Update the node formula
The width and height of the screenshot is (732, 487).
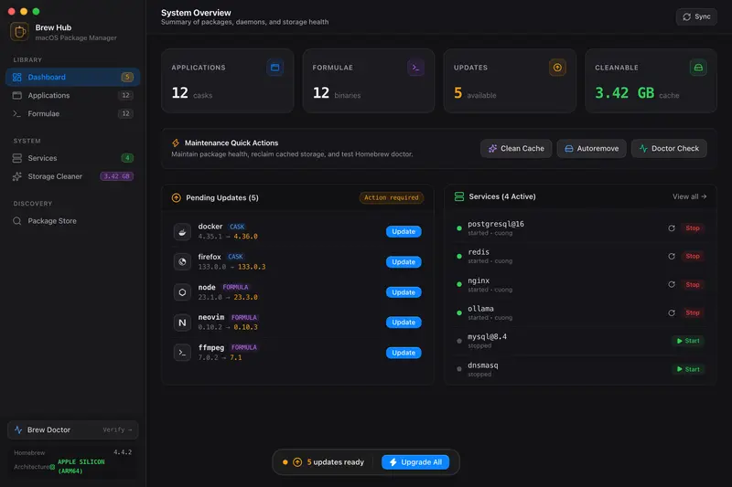[x=404, y=292]
